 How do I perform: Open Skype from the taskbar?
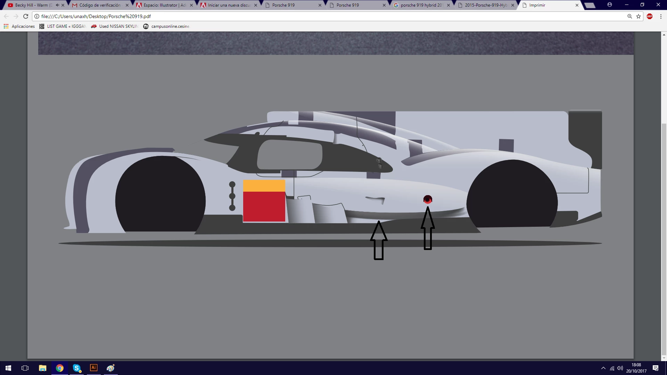(77, 368)
